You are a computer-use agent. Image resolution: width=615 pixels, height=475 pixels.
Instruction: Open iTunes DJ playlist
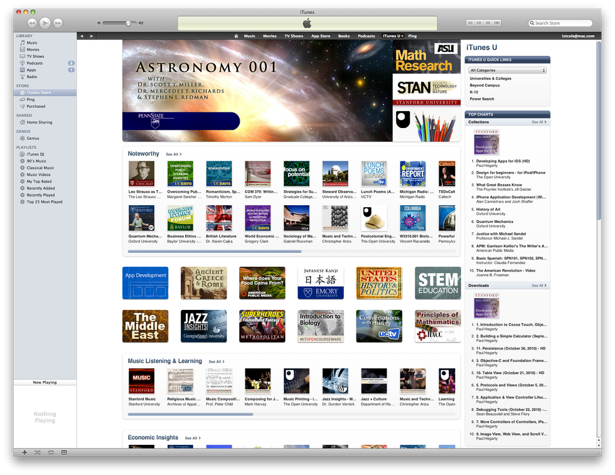click(x=35, y=154)
